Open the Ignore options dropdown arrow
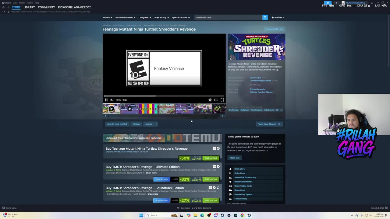 pyautogui.click(x=156, y=124)
